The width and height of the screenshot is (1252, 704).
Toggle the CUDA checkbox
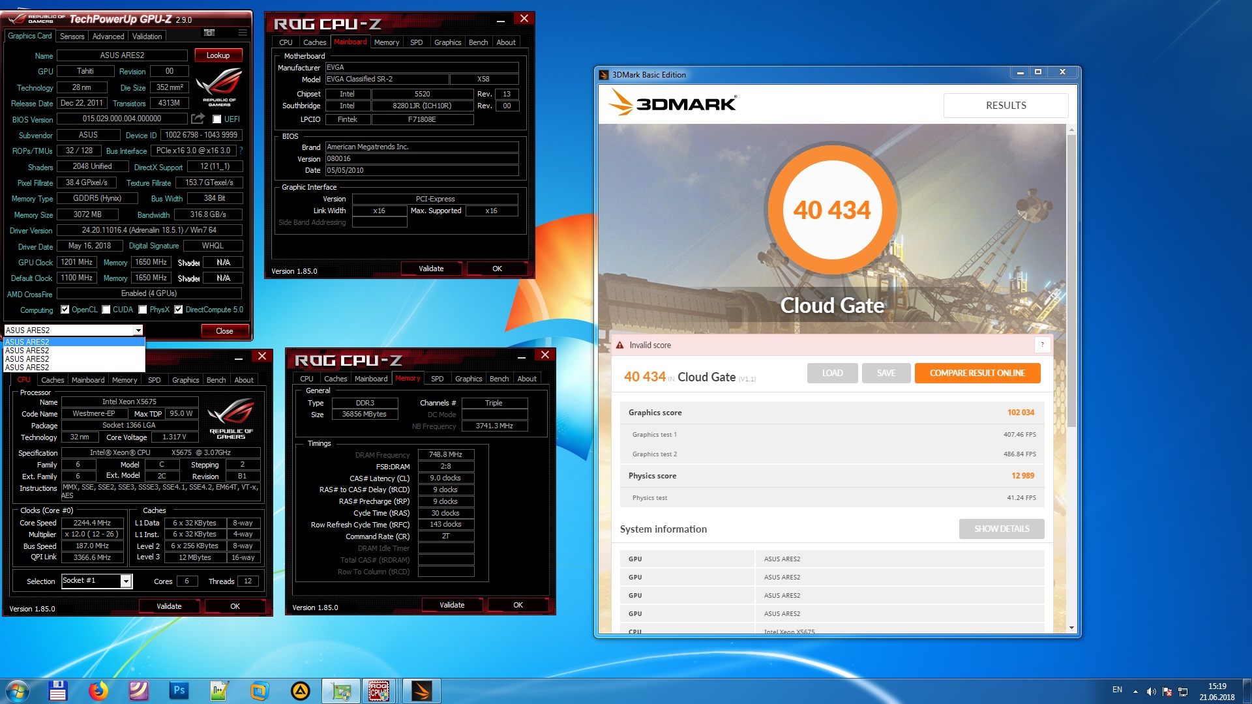point(106,310)
